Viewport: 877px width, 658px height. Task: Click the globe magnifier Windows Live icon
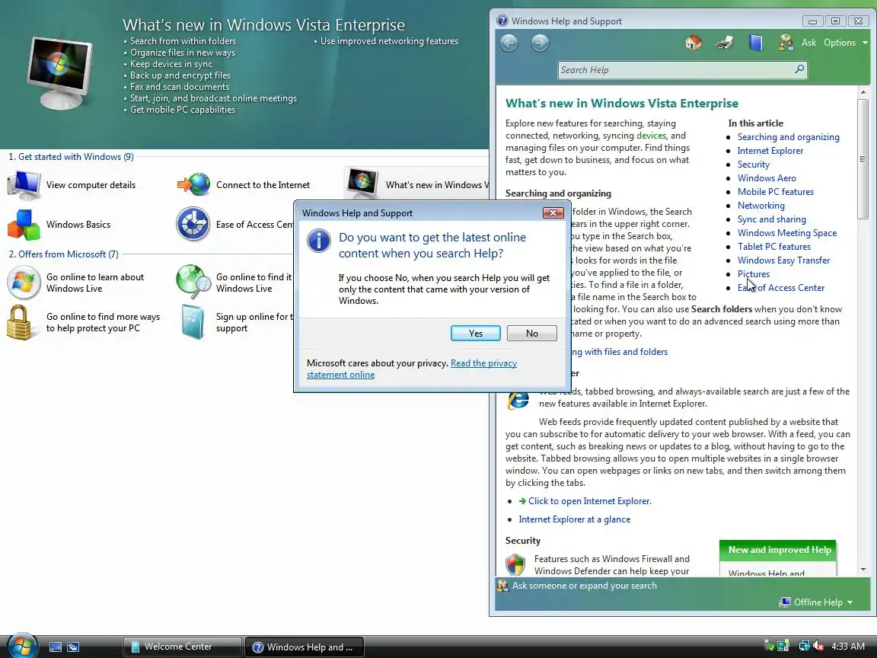(x=193, y=282)
